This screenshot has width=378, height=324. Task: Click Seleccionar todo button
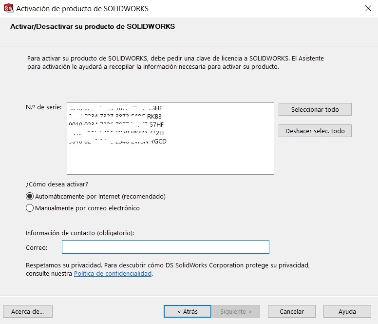[315, 109]
